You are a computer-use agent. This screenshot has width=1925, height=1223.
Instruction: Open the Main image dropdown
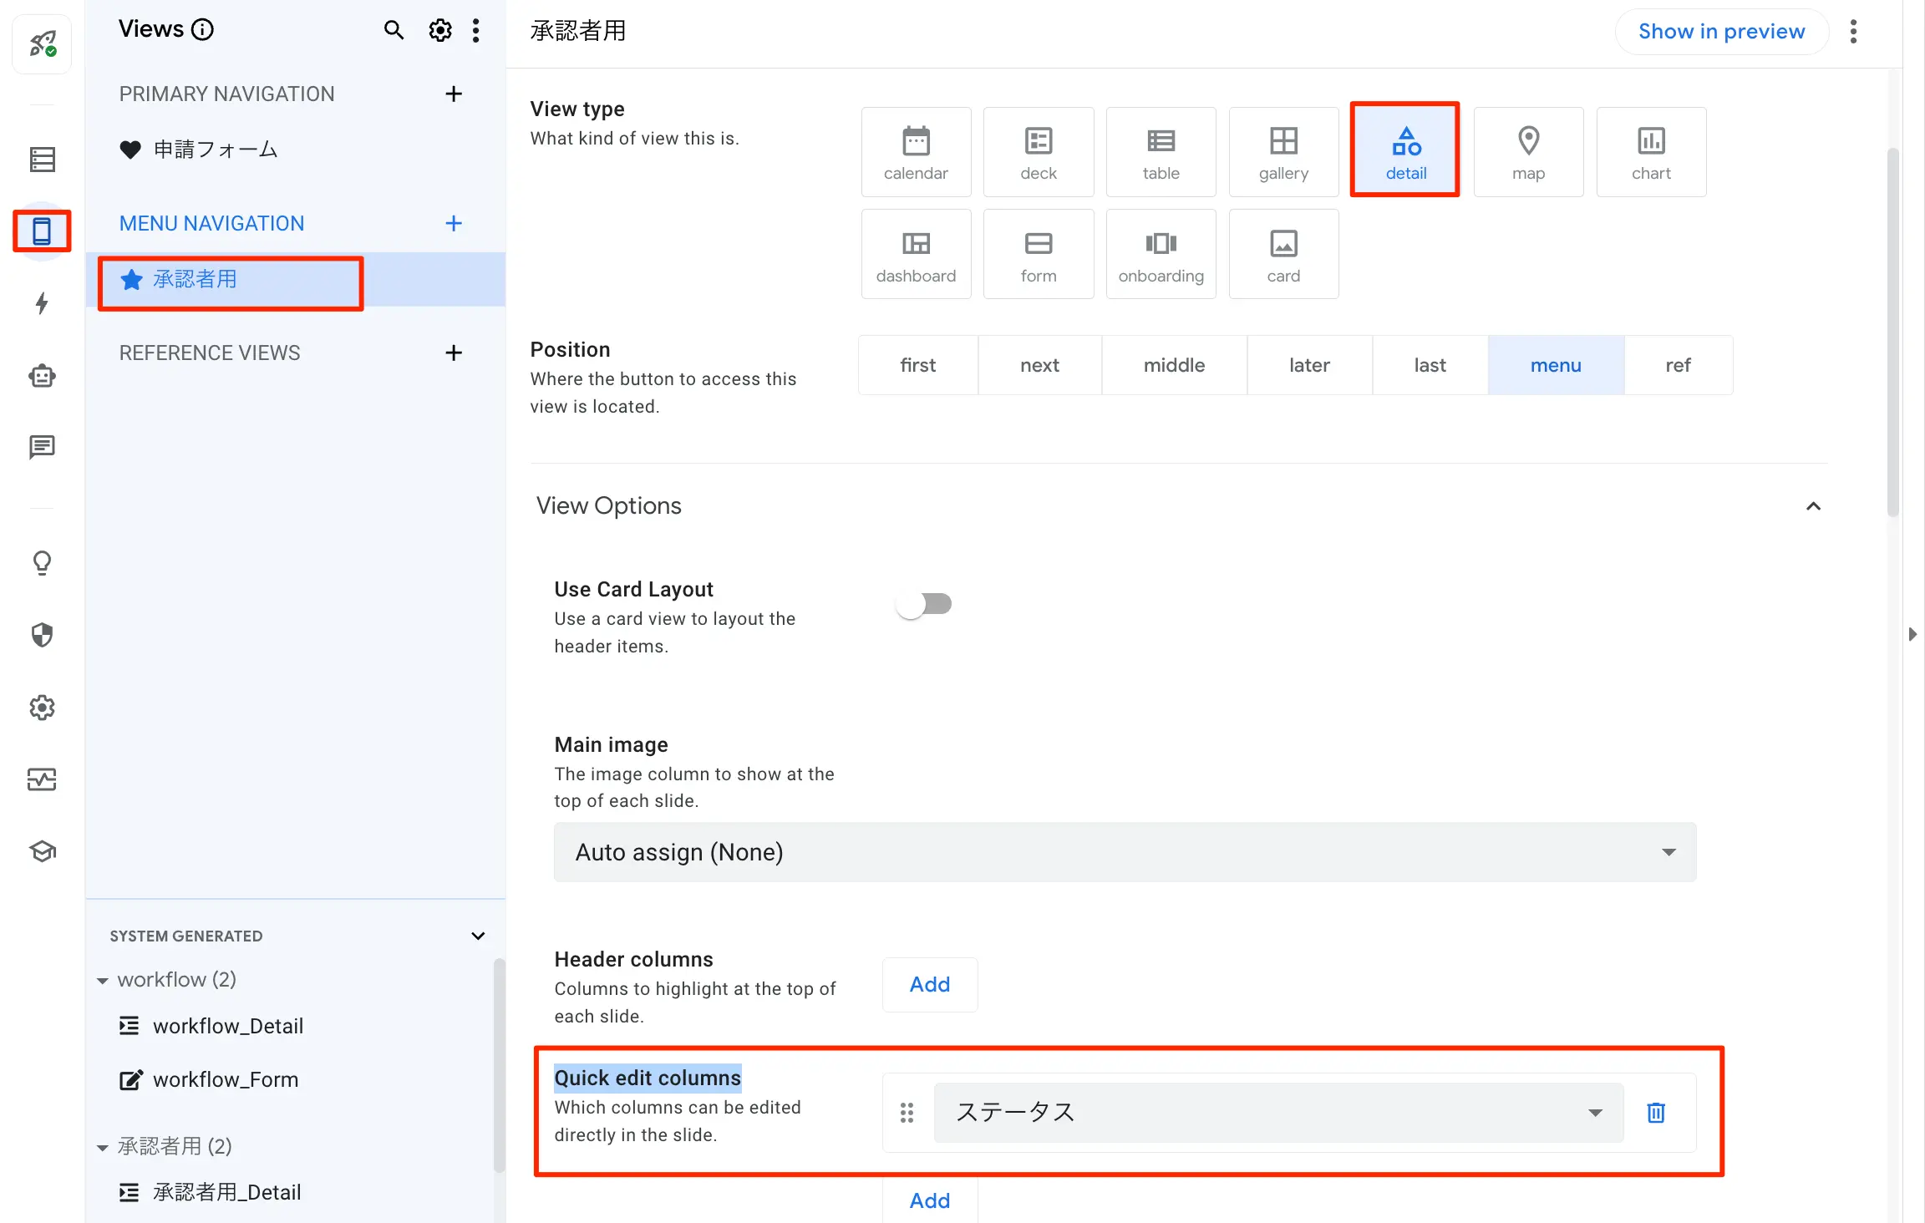click(x=1125, y=852)
